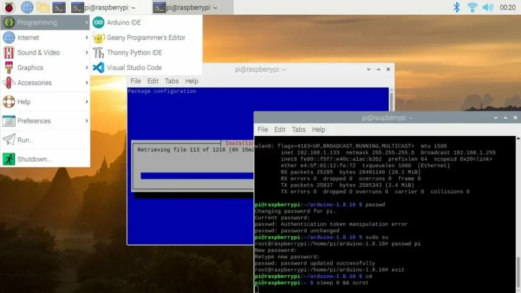Click the 'sleep 6 && scrot' command line
521x293 pixels.
[x=342, y=283]
